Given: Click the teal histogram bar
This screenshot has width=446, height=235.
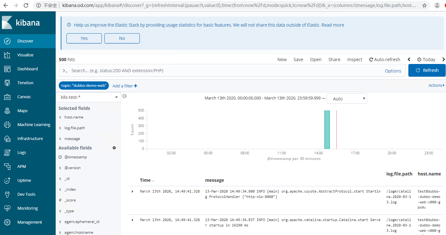Looking at the screenshot, I should tap(327, 130).
